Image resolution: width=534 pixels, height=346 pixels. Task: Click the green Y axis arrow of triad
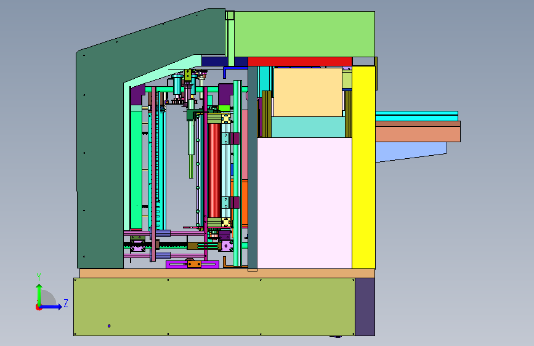pos(39,294)
